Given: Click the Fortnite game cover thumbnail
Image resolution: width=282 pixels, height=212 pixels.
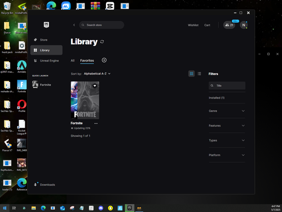Looking at the screenshot, I should click(85, 100).
